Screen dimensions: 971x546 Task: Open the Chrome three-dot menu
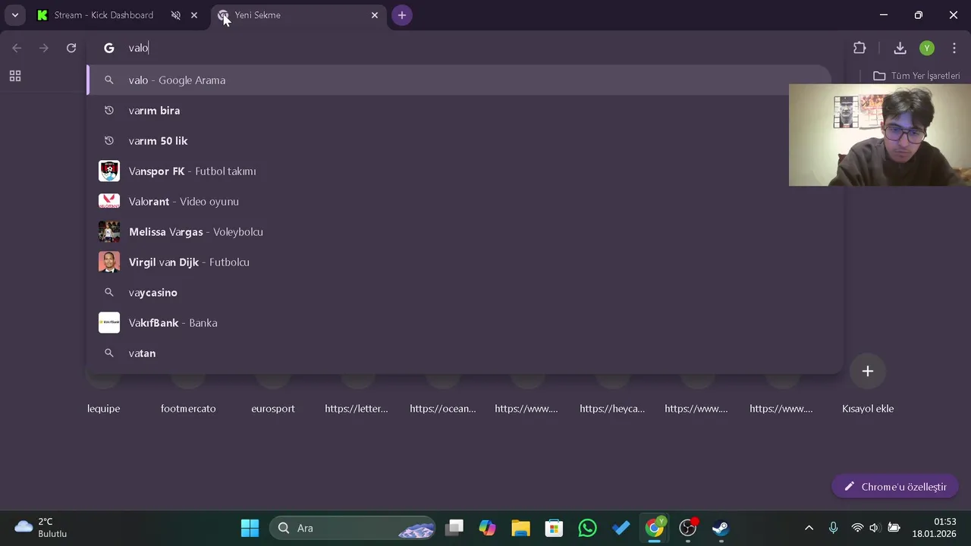pos(954,48)
